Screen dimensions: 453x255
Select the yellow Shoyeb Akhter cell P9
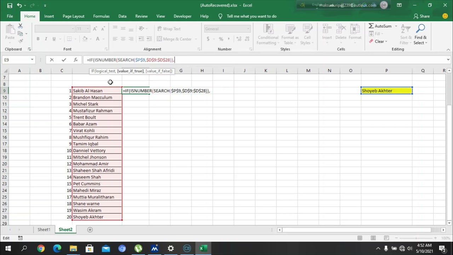386,91
